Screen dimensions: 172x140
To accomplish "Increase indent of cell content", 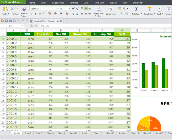I will [77, 14].
